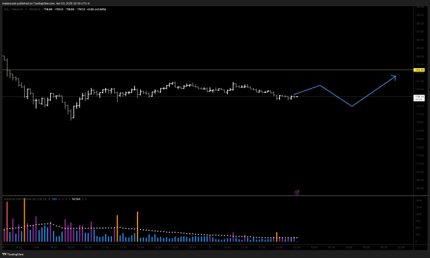Click the 110.00 price scale label

(420, 172)
